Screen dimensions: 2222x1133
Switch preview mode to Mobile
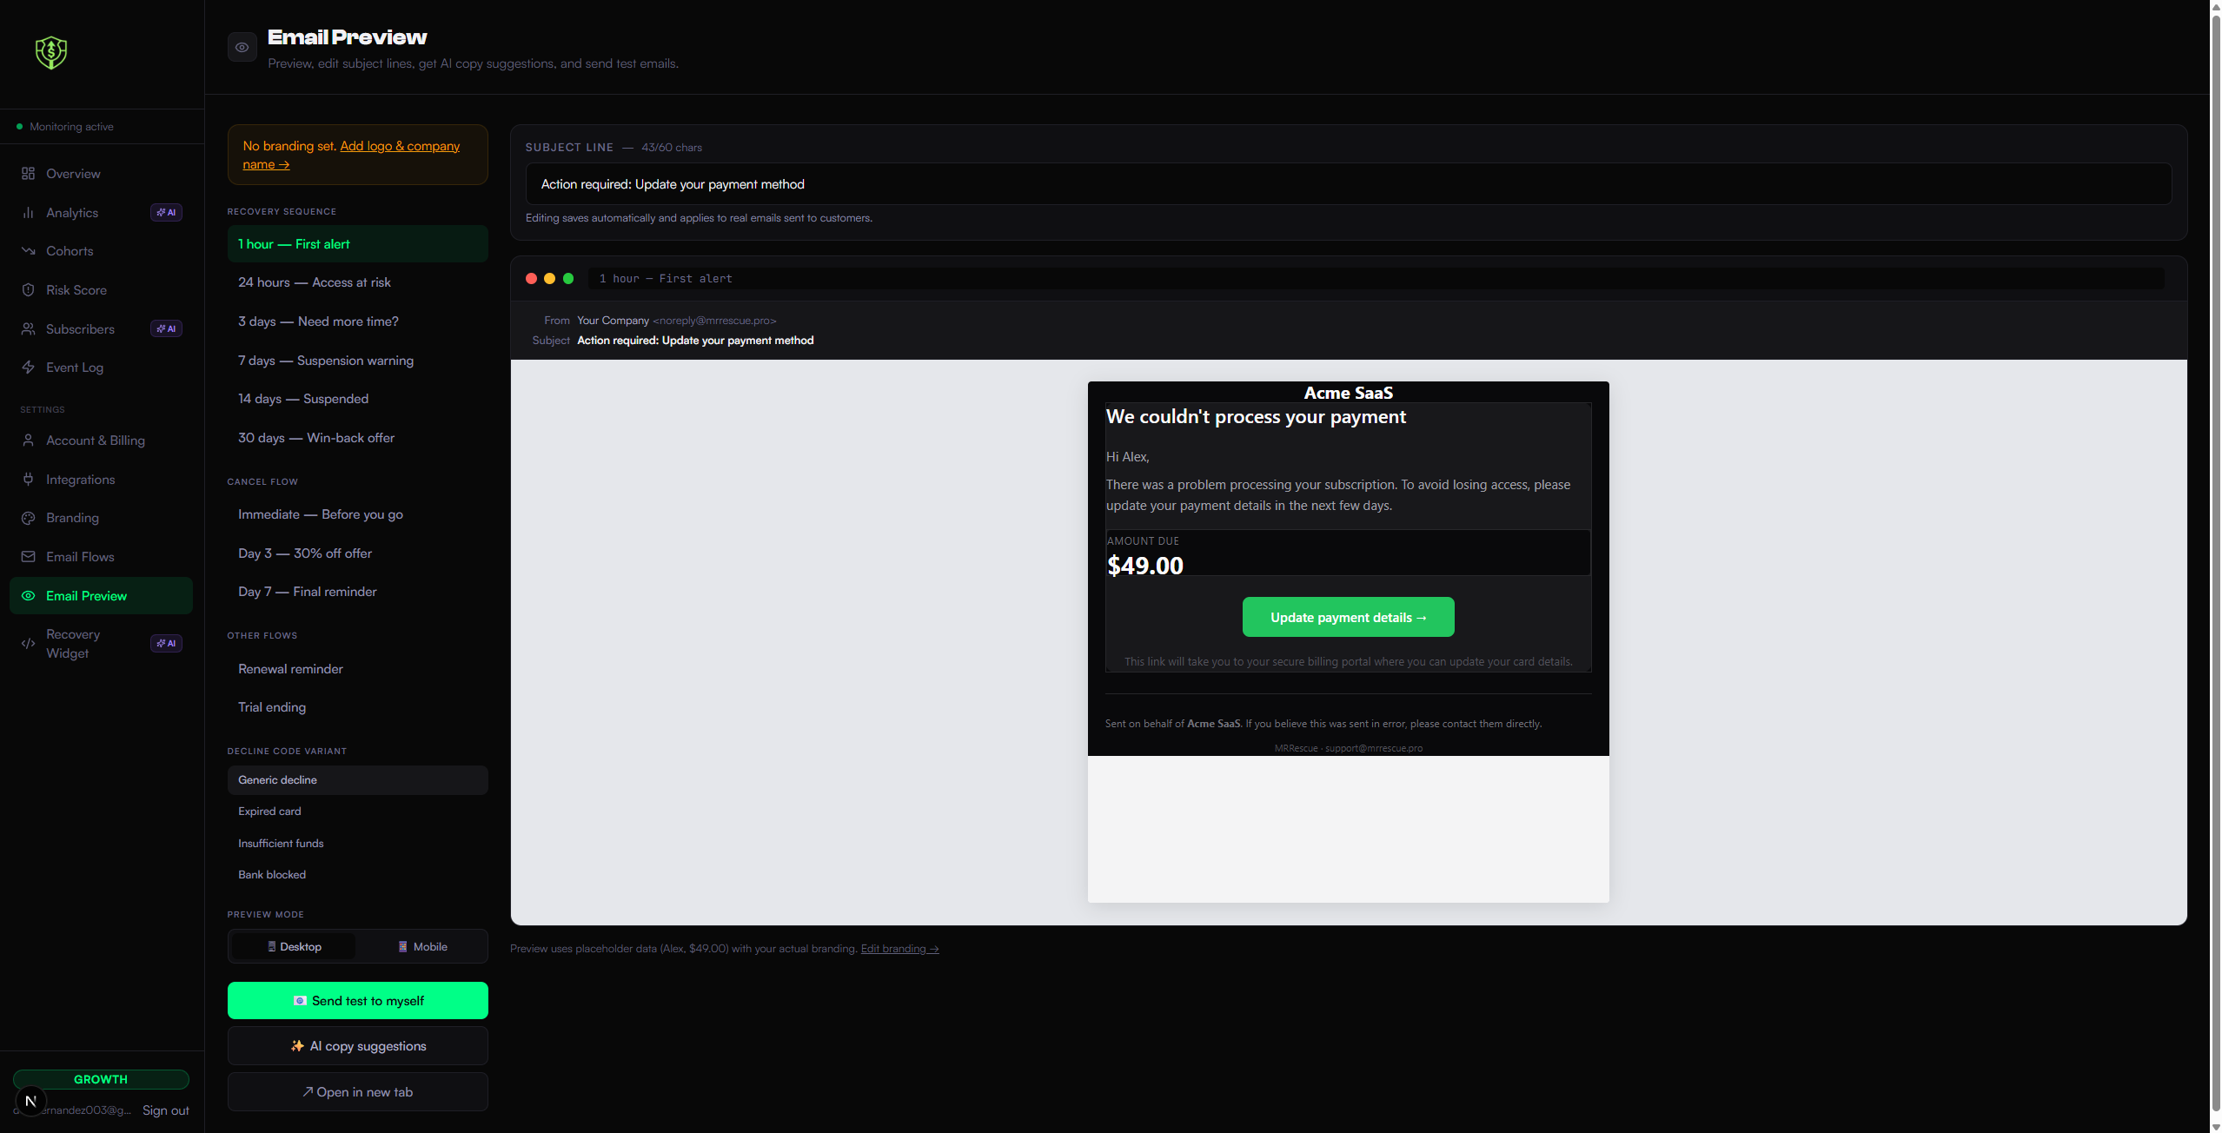coord(422,946)
